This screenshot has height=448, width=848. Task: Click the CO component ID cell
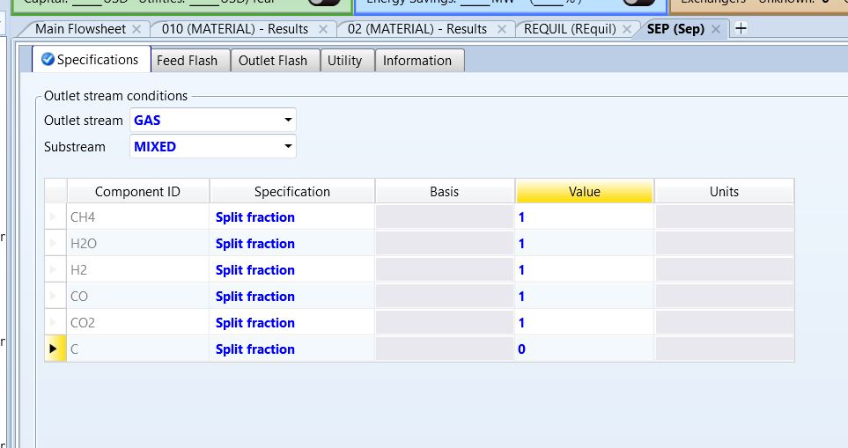pyautogui.click(x=138, y=297)
